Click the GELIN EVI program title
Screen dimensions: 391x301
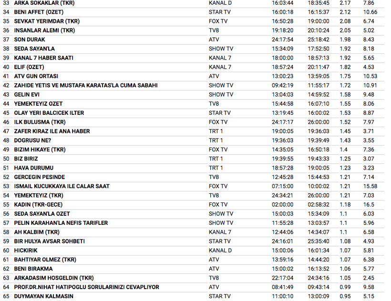coord(27,94)
